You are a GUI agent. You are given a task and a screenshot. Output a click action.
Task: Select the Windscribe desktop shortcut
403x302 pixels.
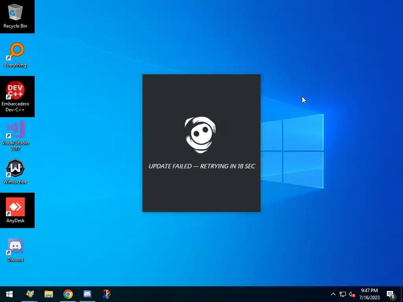tap(15, 171)
